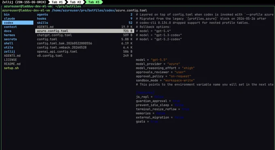Click the terminal_resize_reflow setting line
Screen dimensions: 275x150
(x=163, y=109)
